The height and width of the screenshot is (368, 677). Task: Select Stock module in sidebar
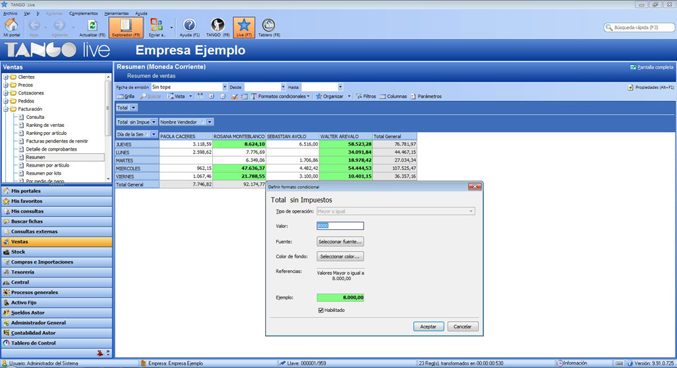click(x=57, y=252)
